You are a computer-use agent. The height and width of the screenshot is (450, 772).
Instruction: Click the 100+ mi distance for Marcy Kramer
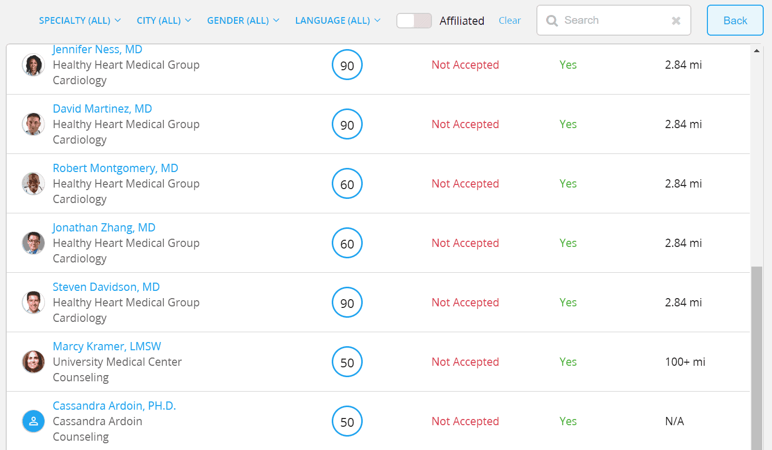pos(685,362)
